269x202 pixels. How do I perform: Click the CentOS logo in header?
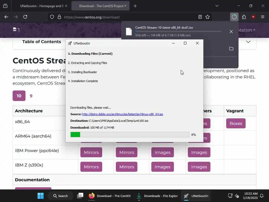point(16,30)
